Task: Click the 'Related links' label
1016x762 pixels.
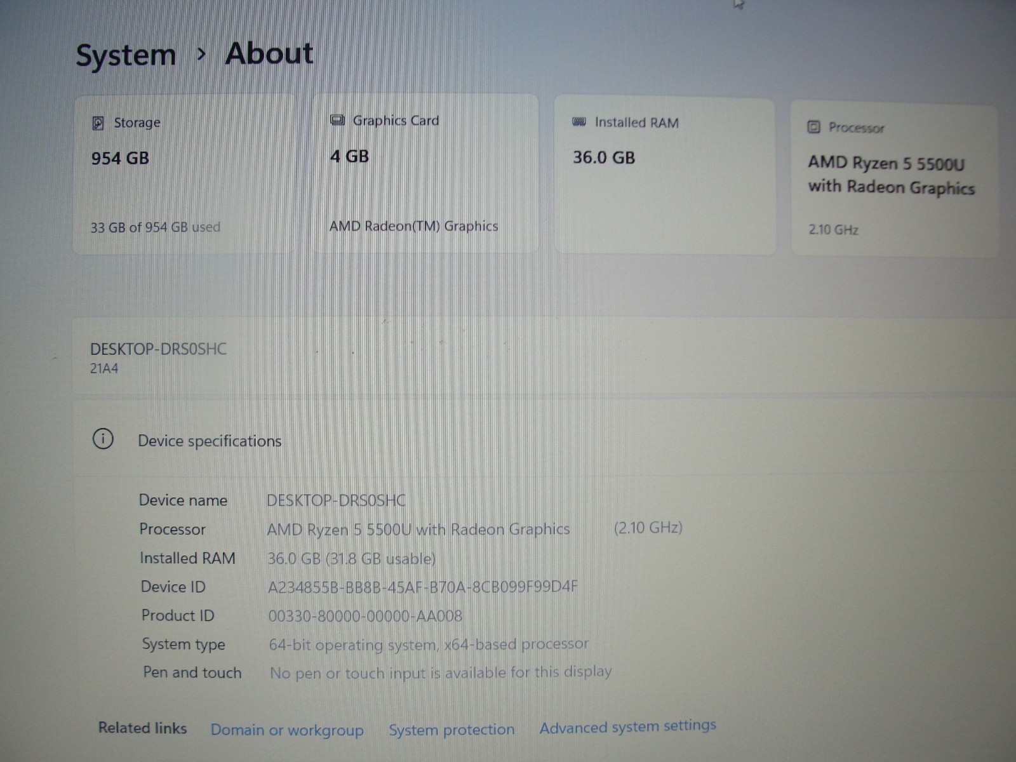Action: tap(142, 728)
